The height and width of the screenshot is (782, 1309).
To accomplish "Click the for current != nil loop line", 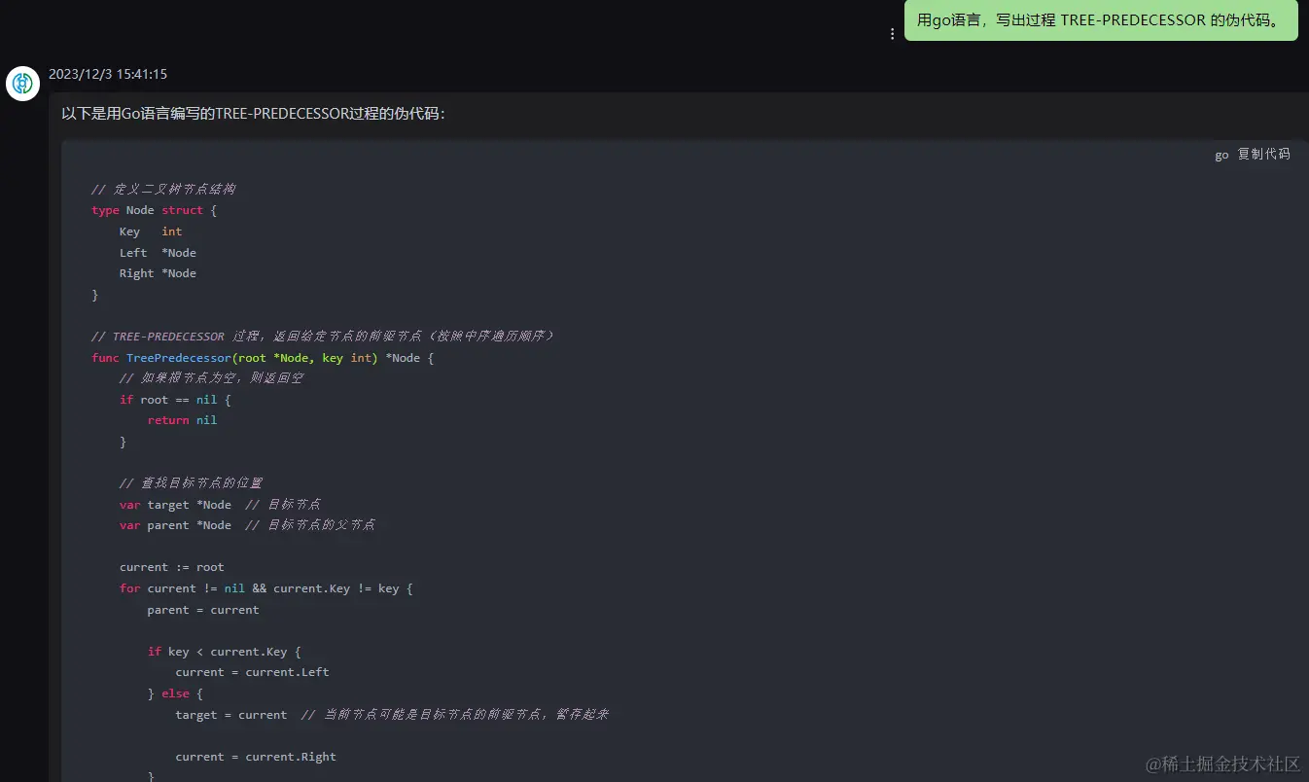I will click(266, 588).
